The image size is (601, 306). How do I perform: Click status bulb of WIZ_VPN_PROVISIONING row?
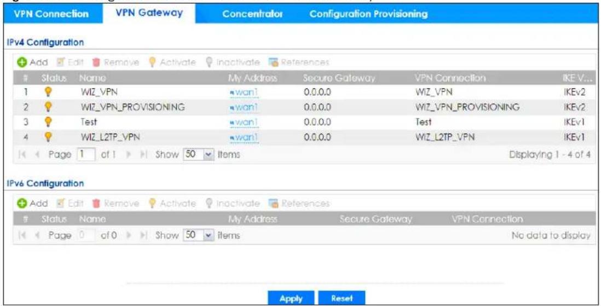click(48, 107)
